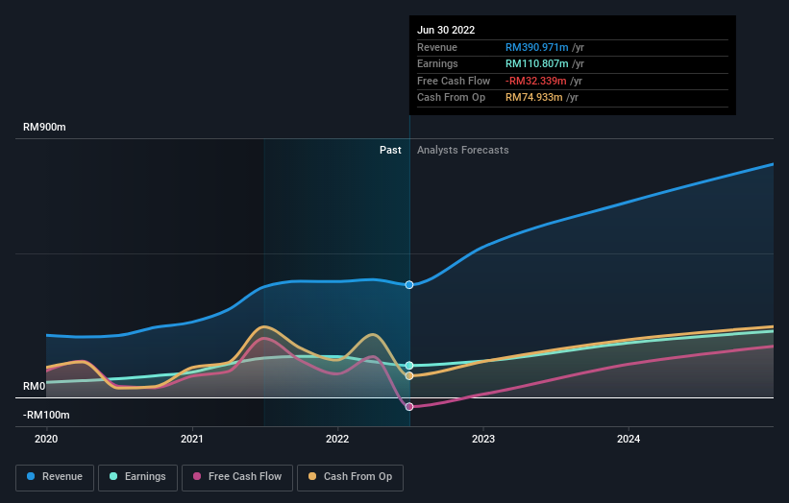Select the blue Revenue data point marker

pos(409,285)
